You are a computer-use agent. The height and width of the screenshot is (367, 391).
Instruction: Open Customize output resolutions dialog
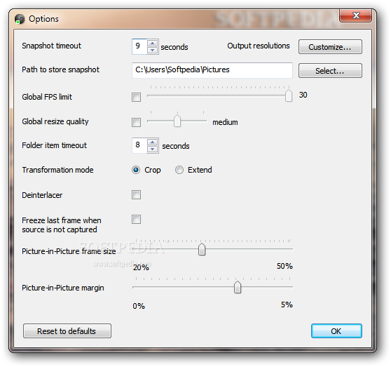tap(330, 47)
